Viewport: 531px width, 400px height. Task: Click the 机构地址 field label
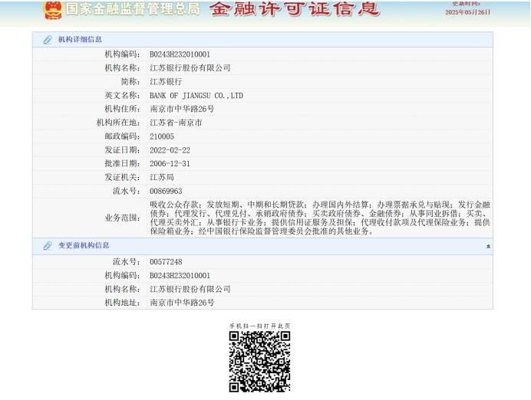click(122, 303)
